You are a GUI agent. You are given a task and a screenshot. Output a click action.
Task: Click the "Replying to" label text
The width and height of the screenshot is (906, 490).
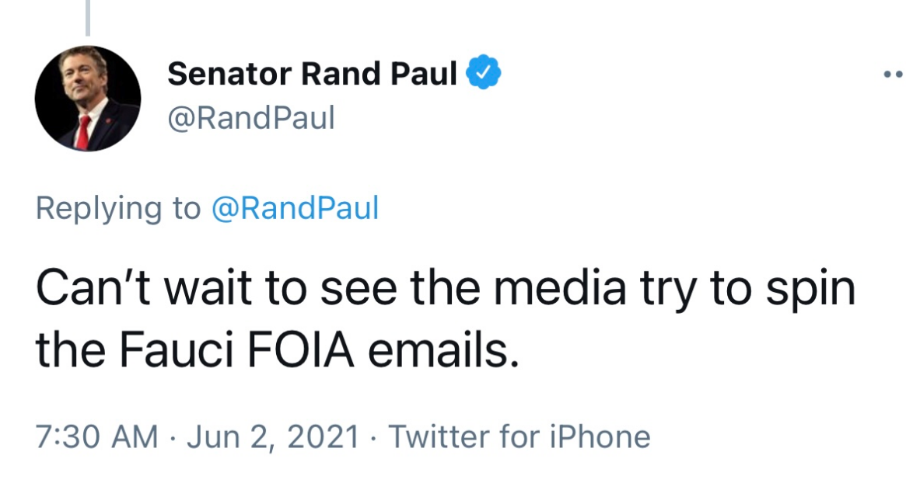coord(118,208)
